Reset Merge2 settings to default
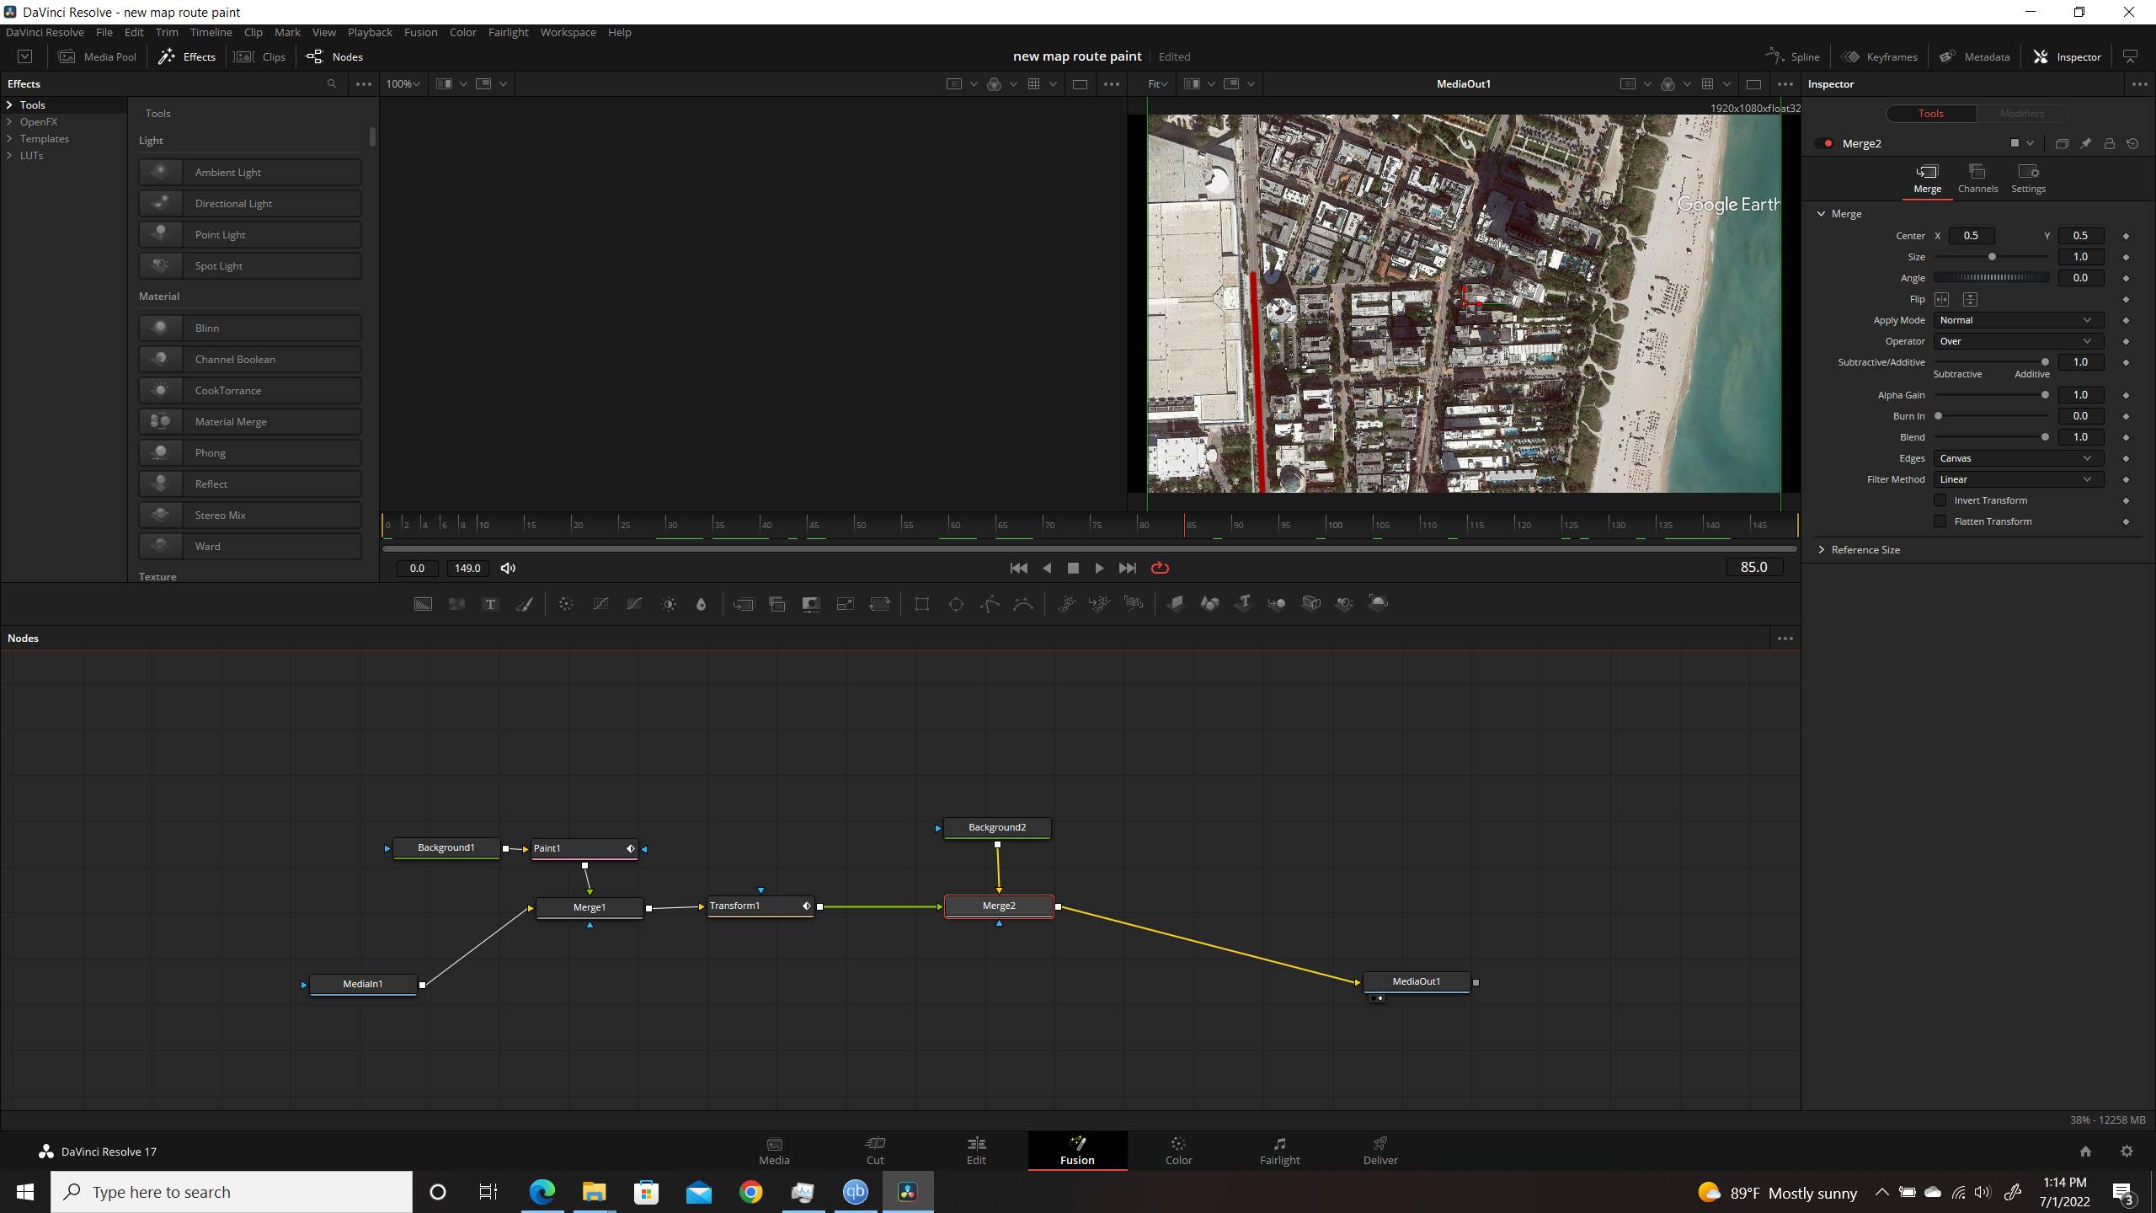2156x1213 pixels. click(x=2132, y=144)
